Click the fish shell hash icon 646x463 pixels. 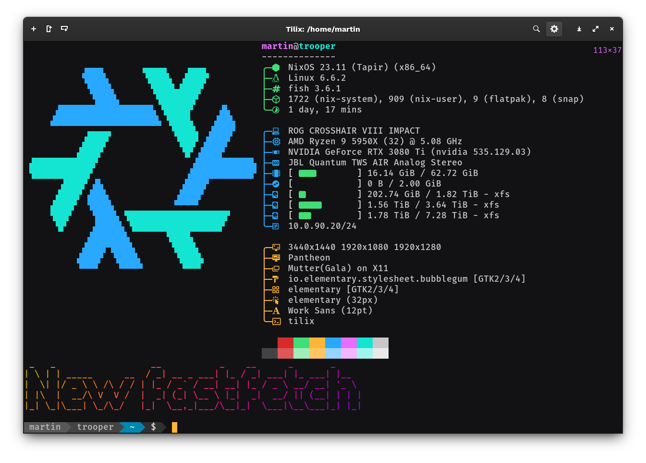click(x=276, y=88)
